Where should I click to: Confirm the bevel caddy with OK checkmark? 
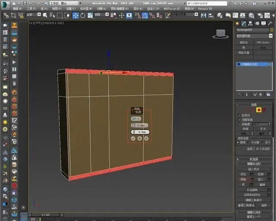click(x=133, y=138)
